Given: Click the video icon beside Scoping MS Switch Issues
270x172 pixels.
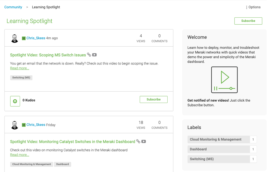Looking at the screenshot, I should coord(94,55).
